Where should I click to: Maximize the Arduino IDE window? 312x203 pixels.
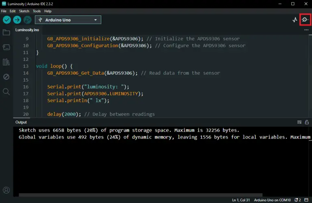[292, 4]
